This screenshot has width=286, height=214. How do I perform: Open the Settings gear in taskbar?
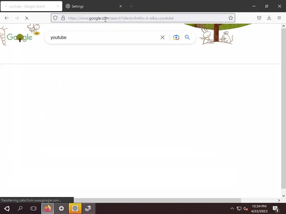pos(61,208)
